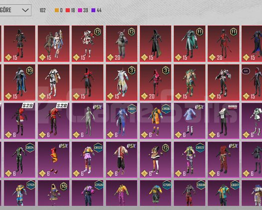This screenshot has width=262, height=210.
Task: Select the grey mannequin female outfit card
Action: (x=87, y=121)
